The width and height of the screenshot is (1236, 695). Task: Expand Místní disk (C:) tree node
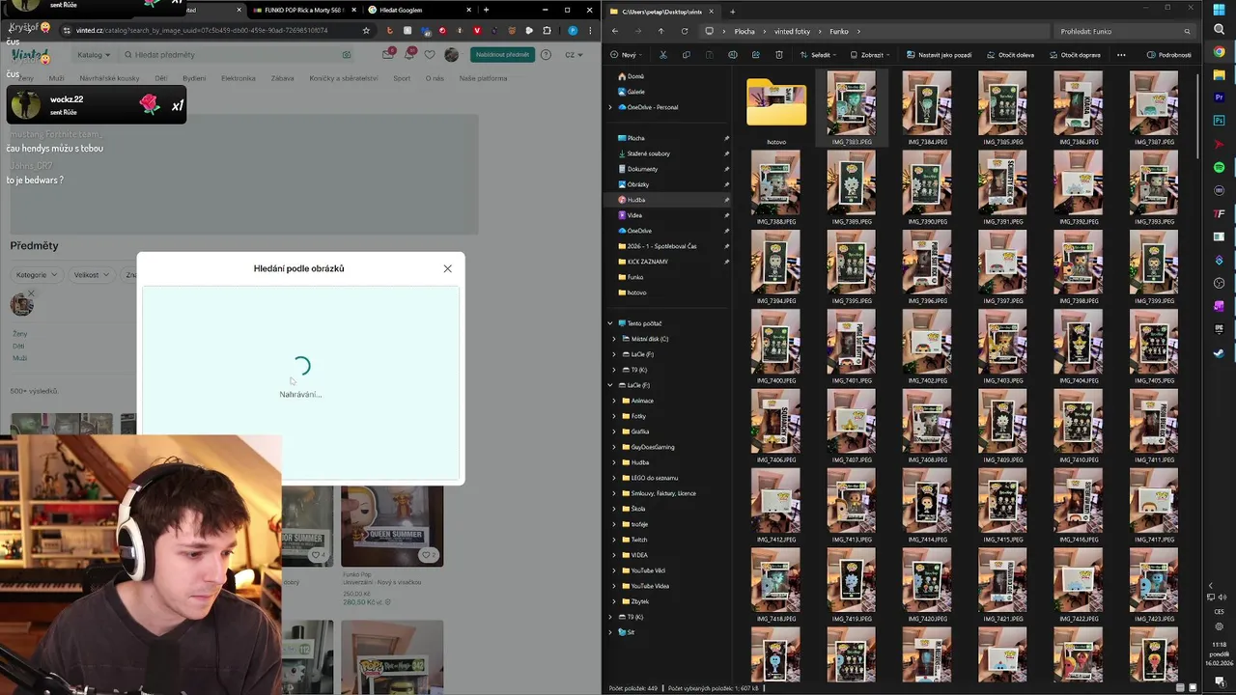[614, 339]
